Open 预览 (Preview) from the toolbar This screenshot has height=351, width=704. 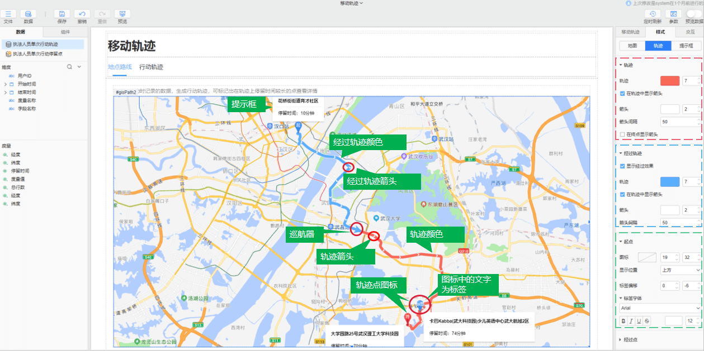122,14
